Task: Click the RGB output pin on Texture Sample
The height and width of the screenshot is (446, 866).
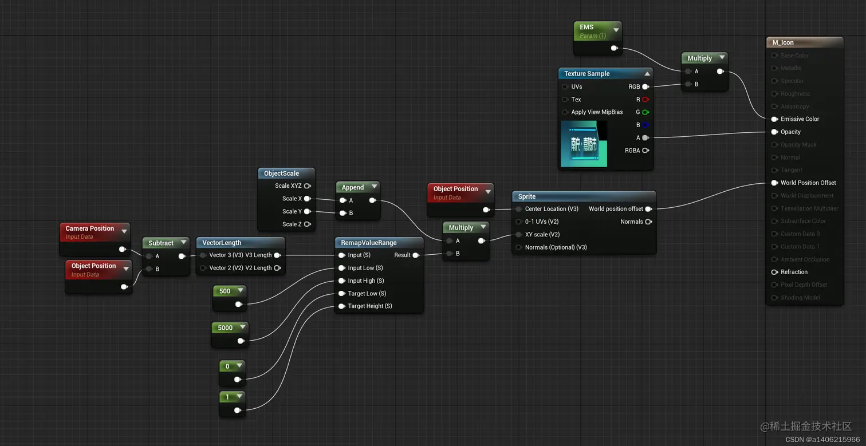Action: [646, 86]
